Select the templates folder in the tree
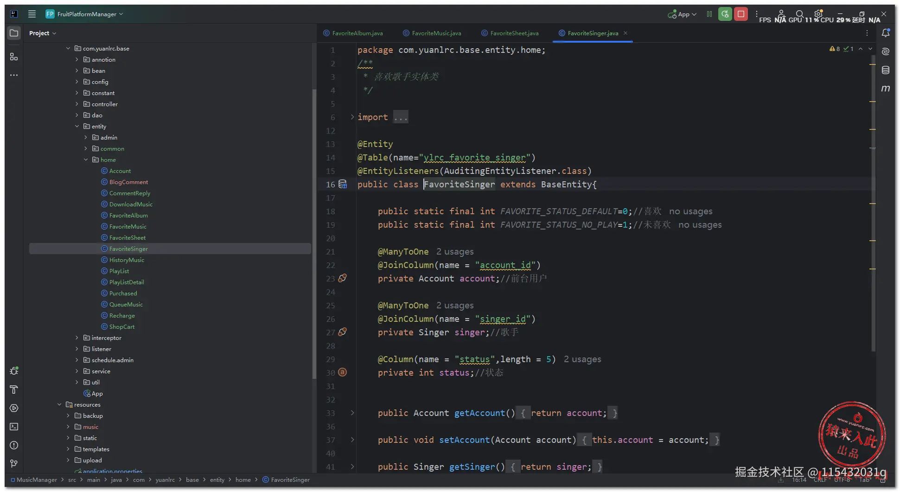 96,449
